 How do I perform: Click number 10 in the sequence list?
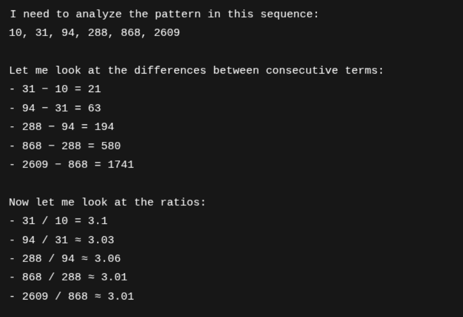[x=15, y=33]
